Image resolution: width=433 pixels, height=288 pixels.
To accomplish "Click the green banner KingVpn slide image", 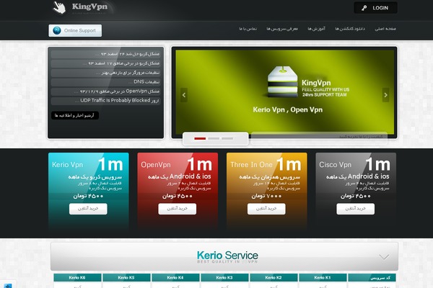I will point(284,91).
